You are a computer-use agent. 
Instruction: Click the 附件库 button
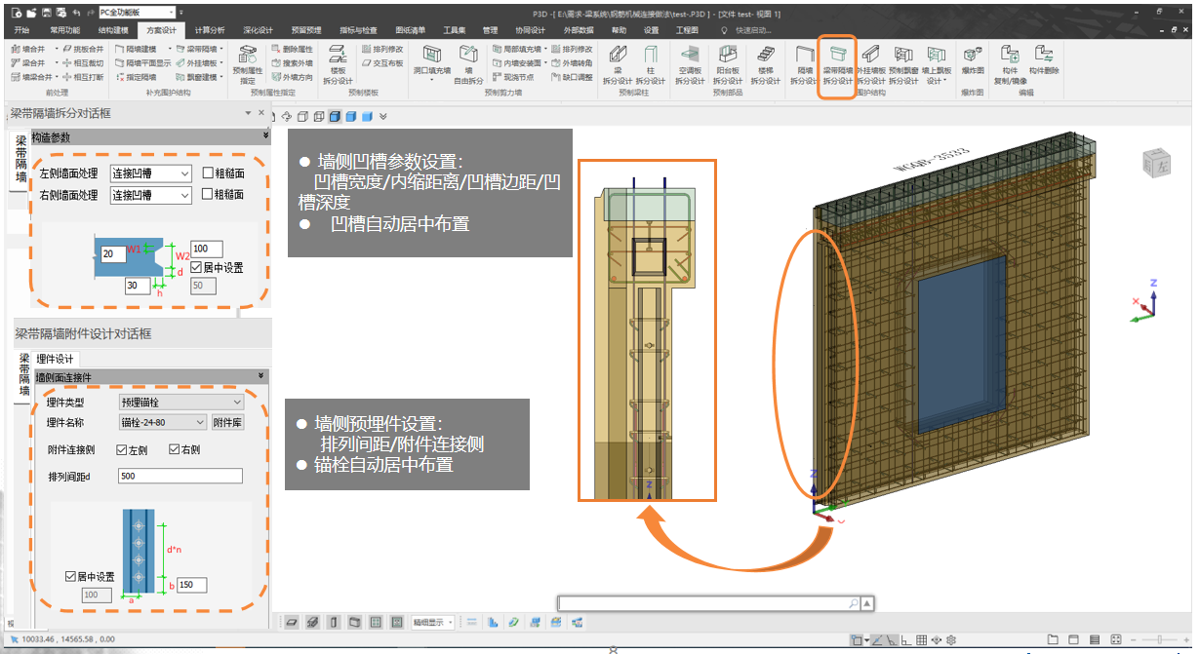tap(227, 422)
